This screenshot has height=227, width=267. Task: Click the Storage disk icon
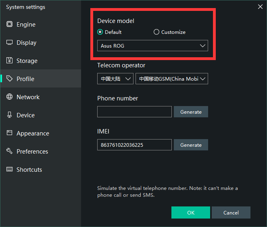[x=10, y=60]
